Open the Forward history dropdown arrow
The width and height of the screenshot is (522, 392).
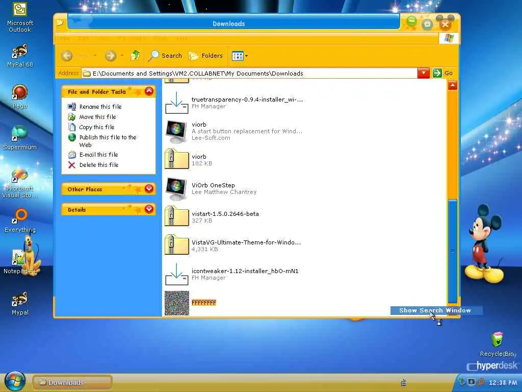coord(122,56)
